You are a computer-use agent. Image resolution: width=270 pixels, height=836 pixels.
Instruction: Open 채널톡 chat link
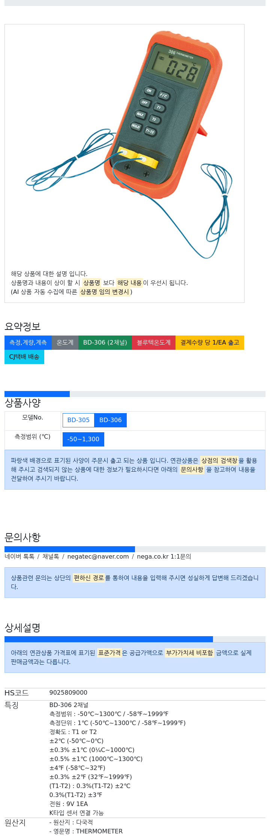pos(51,556)
